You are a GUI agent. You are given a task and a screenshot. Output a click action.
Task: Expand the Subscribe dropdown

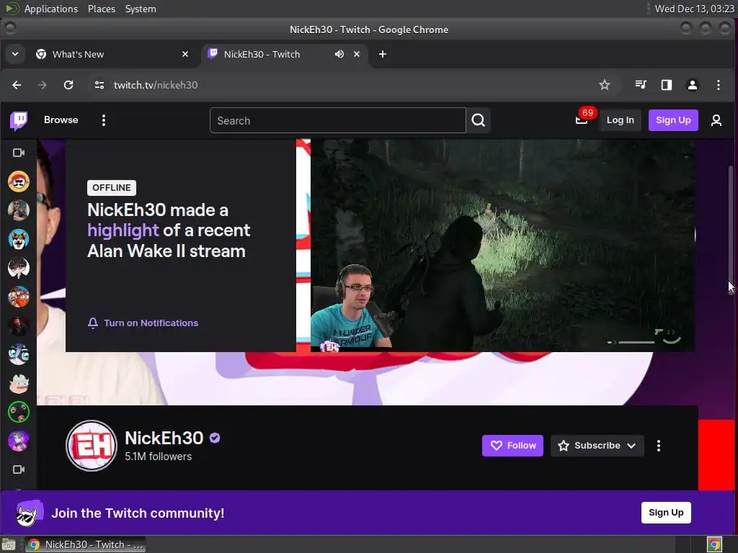(x=631, y=446)
